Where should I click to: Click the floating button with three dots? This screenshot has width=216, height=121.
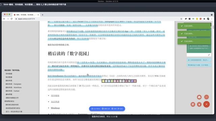pos(206,97)
